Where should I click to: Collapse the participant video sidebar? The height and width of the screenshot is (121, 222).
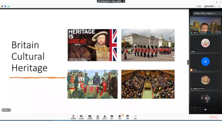pyautogui.click(x=188, y=62)
